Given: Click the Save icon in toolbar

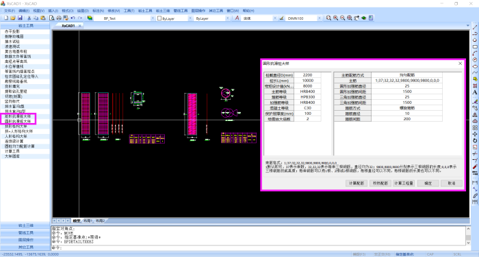Looking at the screenshot, I should [x=20, y=18].
